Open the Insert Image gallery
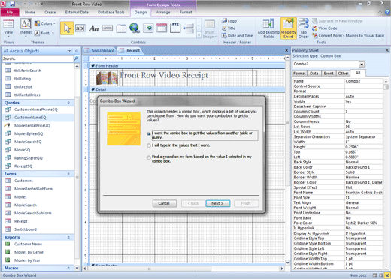391x279 pixels. click(x=209, y=29)
